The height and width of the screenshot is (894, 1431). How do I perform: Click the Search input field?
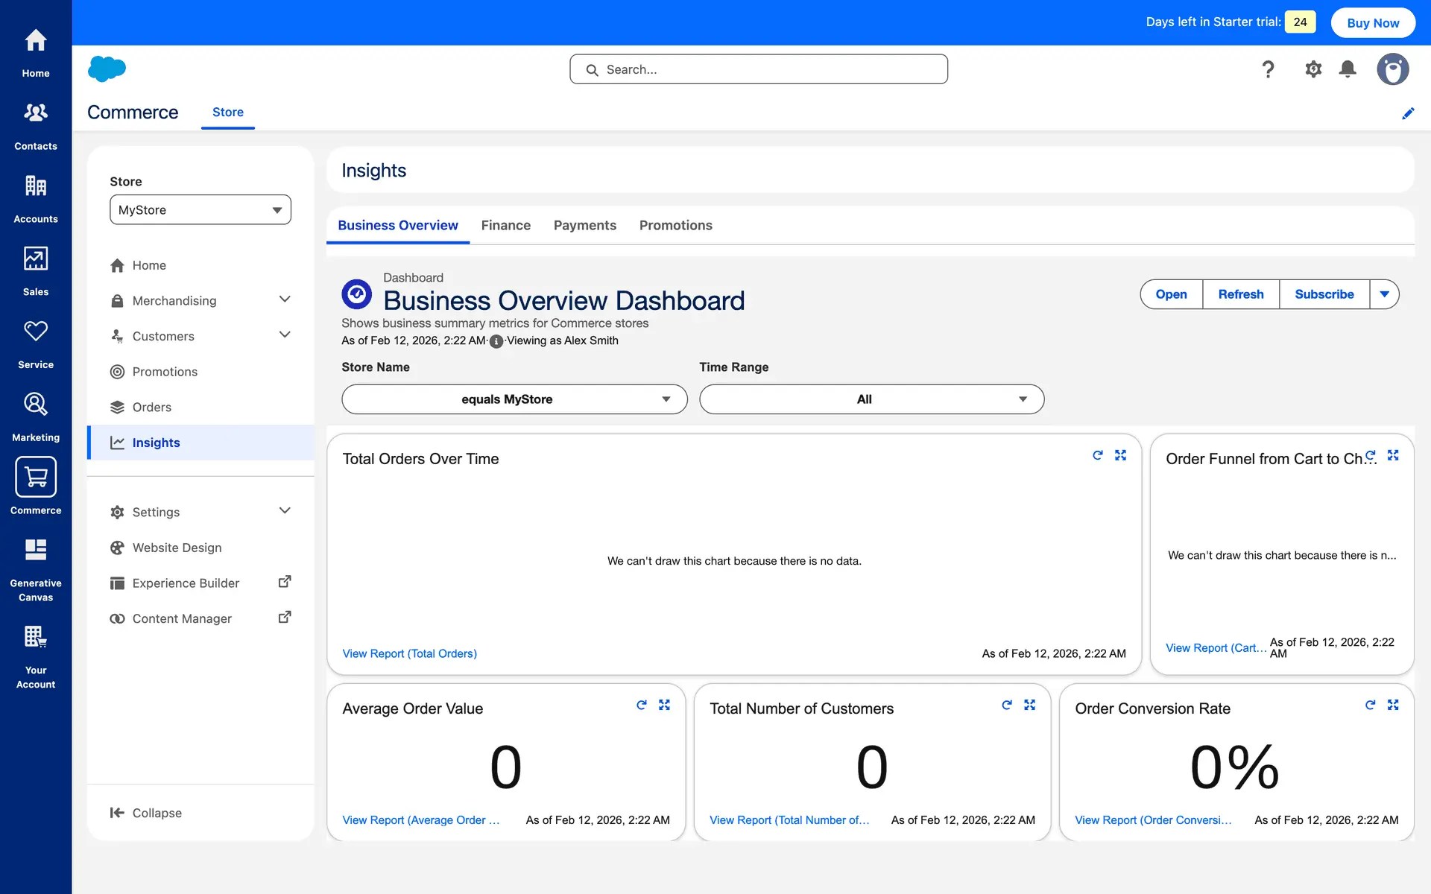click(x=759, y=69)
